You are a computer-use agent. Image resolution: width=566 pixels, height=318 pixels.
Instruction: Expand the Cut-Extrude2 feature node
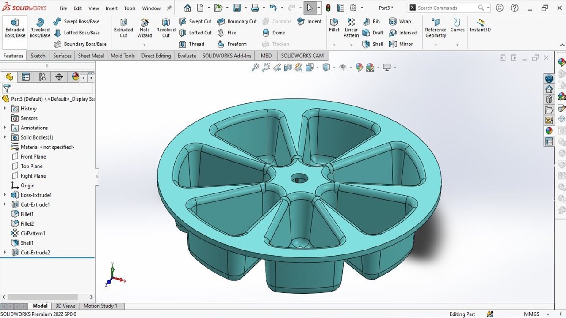5,253
